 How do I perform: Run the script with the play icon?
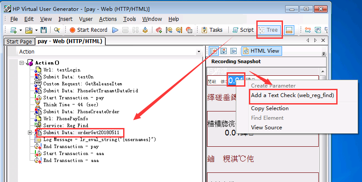[115, 30]
